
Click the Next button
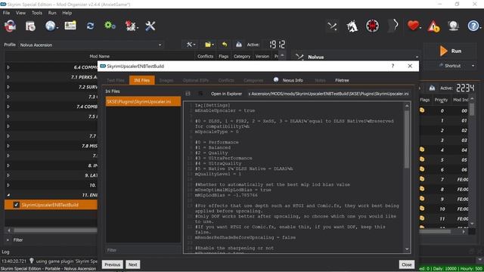click(133, 264)
